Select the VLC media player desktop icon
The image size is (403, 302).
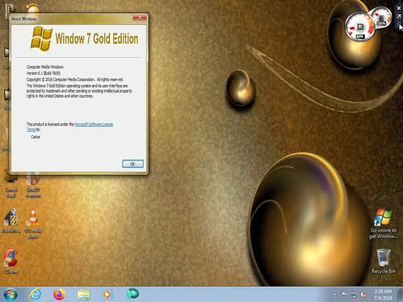[x=33, y=224]
